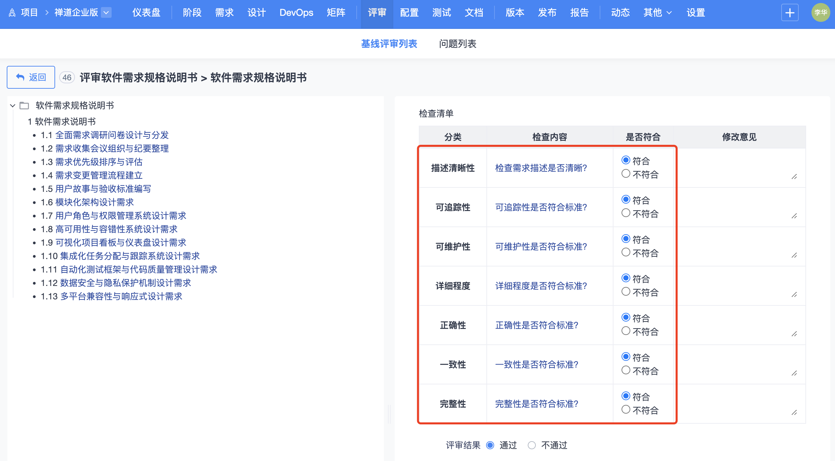Click the vertical panel splitter handle
Image resolution: width=835 pixels, height=461 pixels.
389,414
